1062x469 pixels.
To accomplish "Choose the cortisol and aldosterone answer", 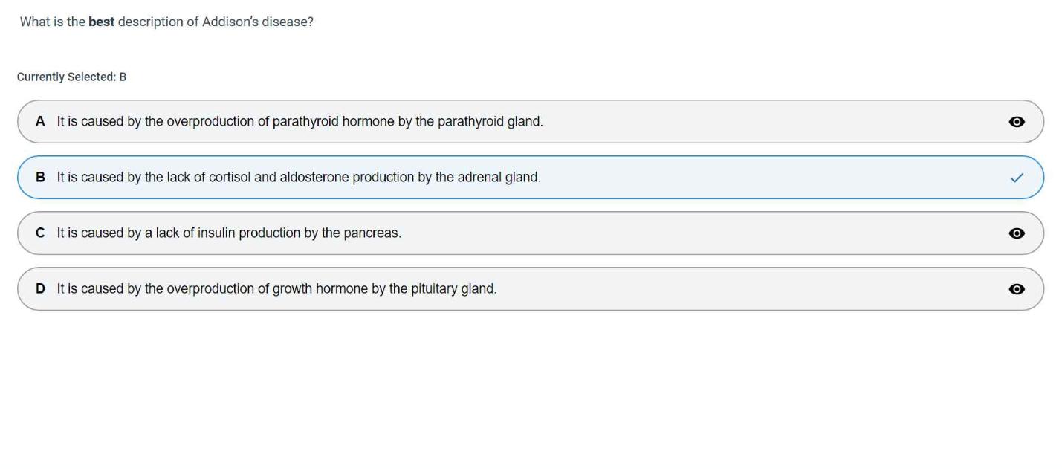I will coord(299,177).
